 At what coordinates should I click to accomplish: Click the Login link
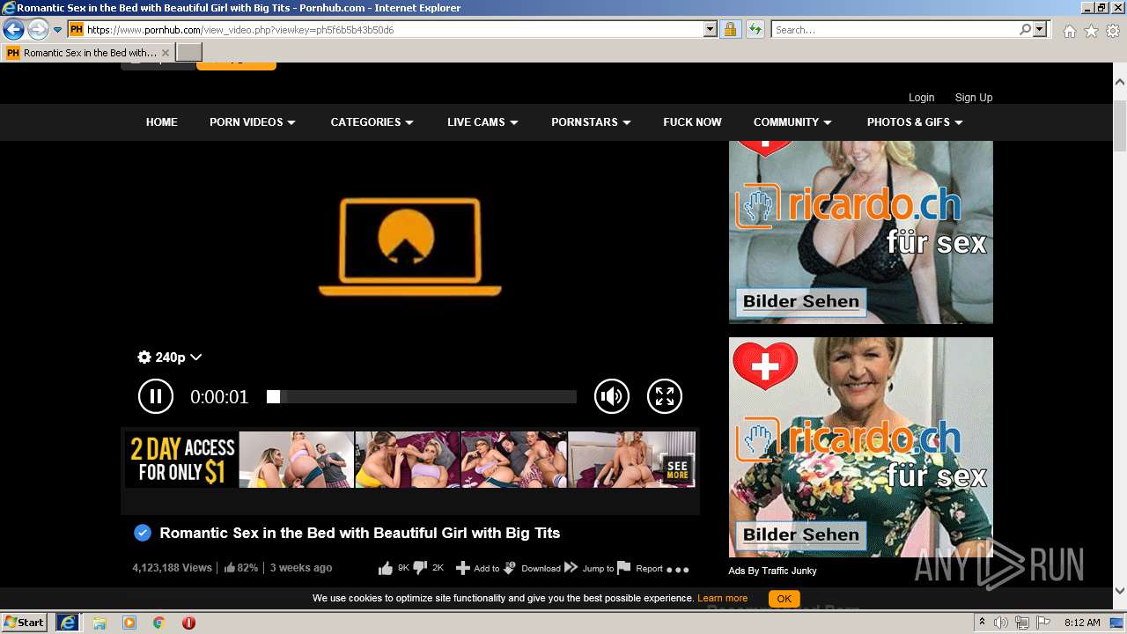point(921,98)
